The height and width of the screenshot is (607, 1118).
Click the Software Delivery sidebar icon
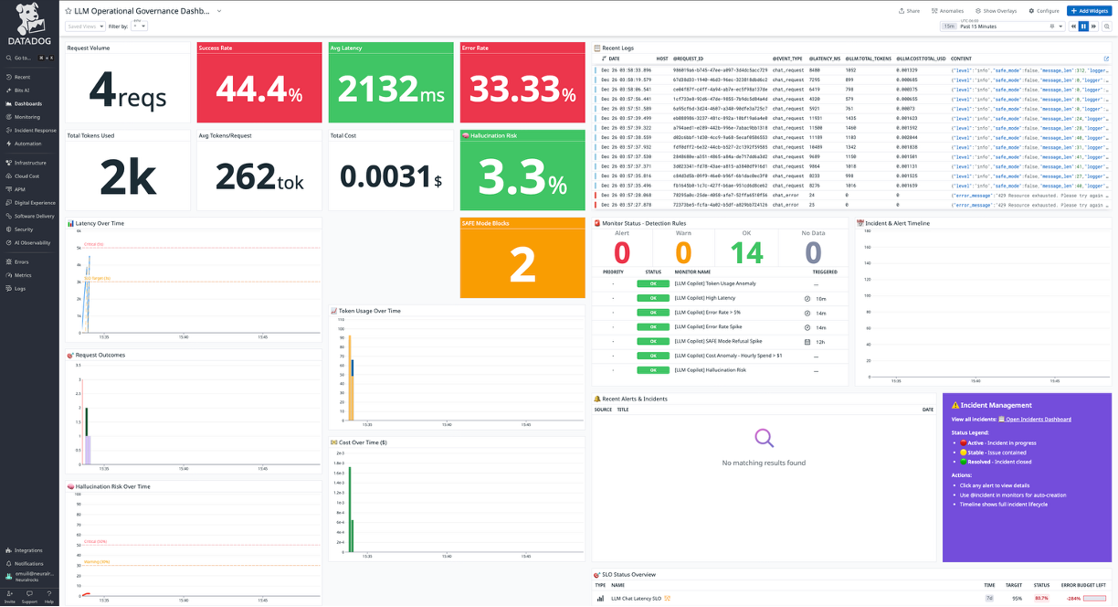pyautogui.click(x=9, y=216)
